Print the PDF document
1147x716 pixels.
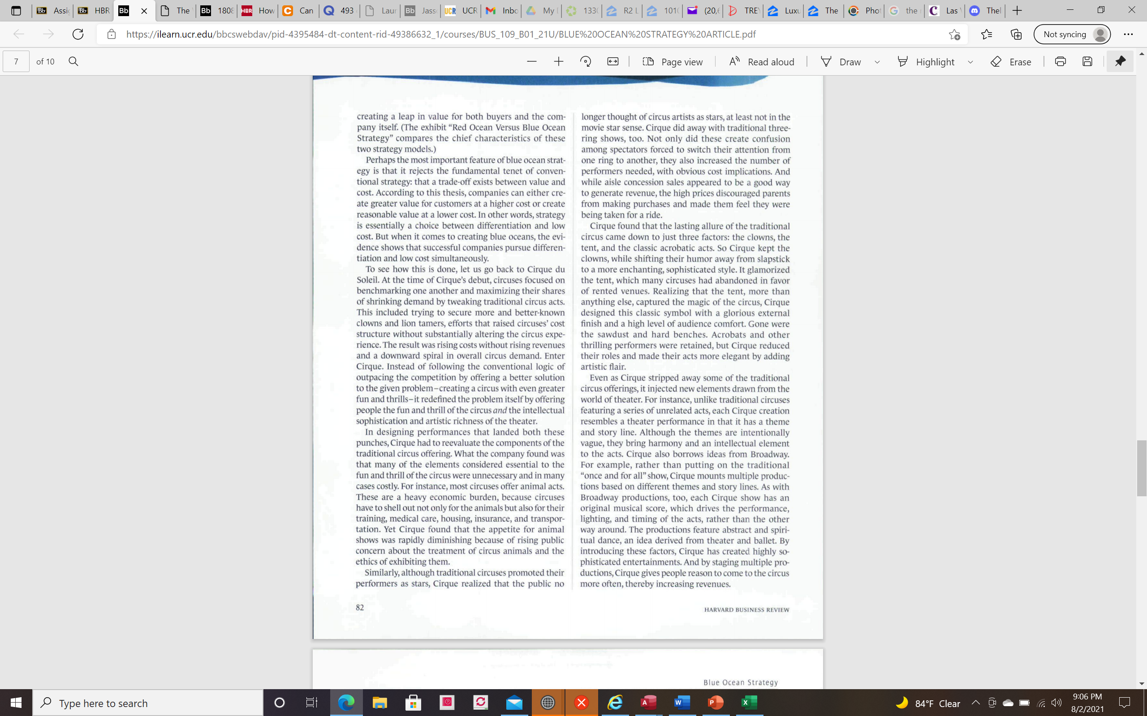click(1060, 62)
